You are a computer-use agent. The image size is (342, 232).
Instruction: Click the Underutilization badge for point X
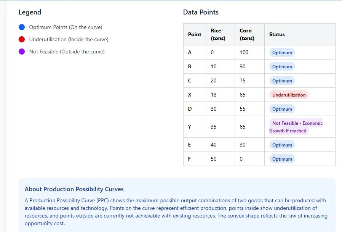[289, 95]
